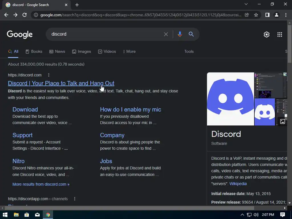Open the tab search chevron in title bar
This screenshot has width=292, height=219.
click(x=246, y=4)
